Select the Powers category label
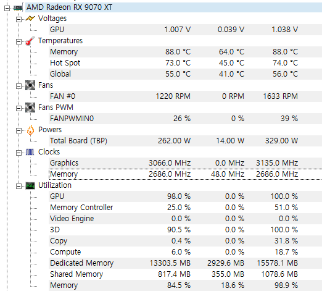The width and height of the screenshot is (322, 291). (50, 130)
